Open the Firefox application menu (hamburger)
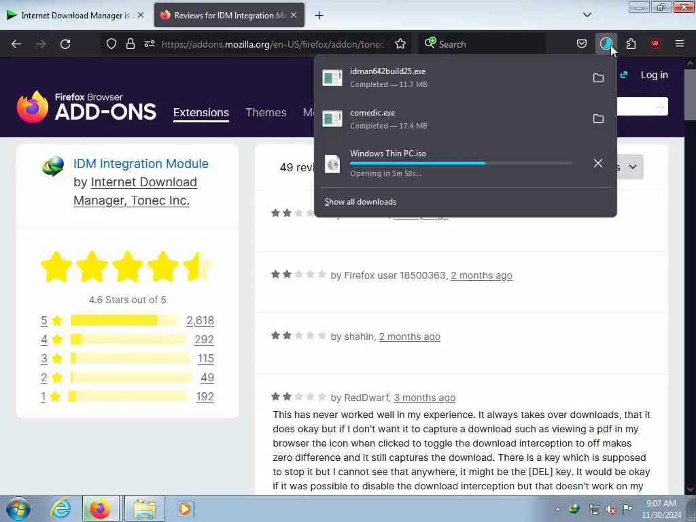 (x=680, y=43)
